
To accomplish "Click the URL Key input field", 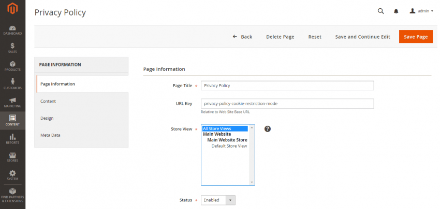I will tap(287, 104).
